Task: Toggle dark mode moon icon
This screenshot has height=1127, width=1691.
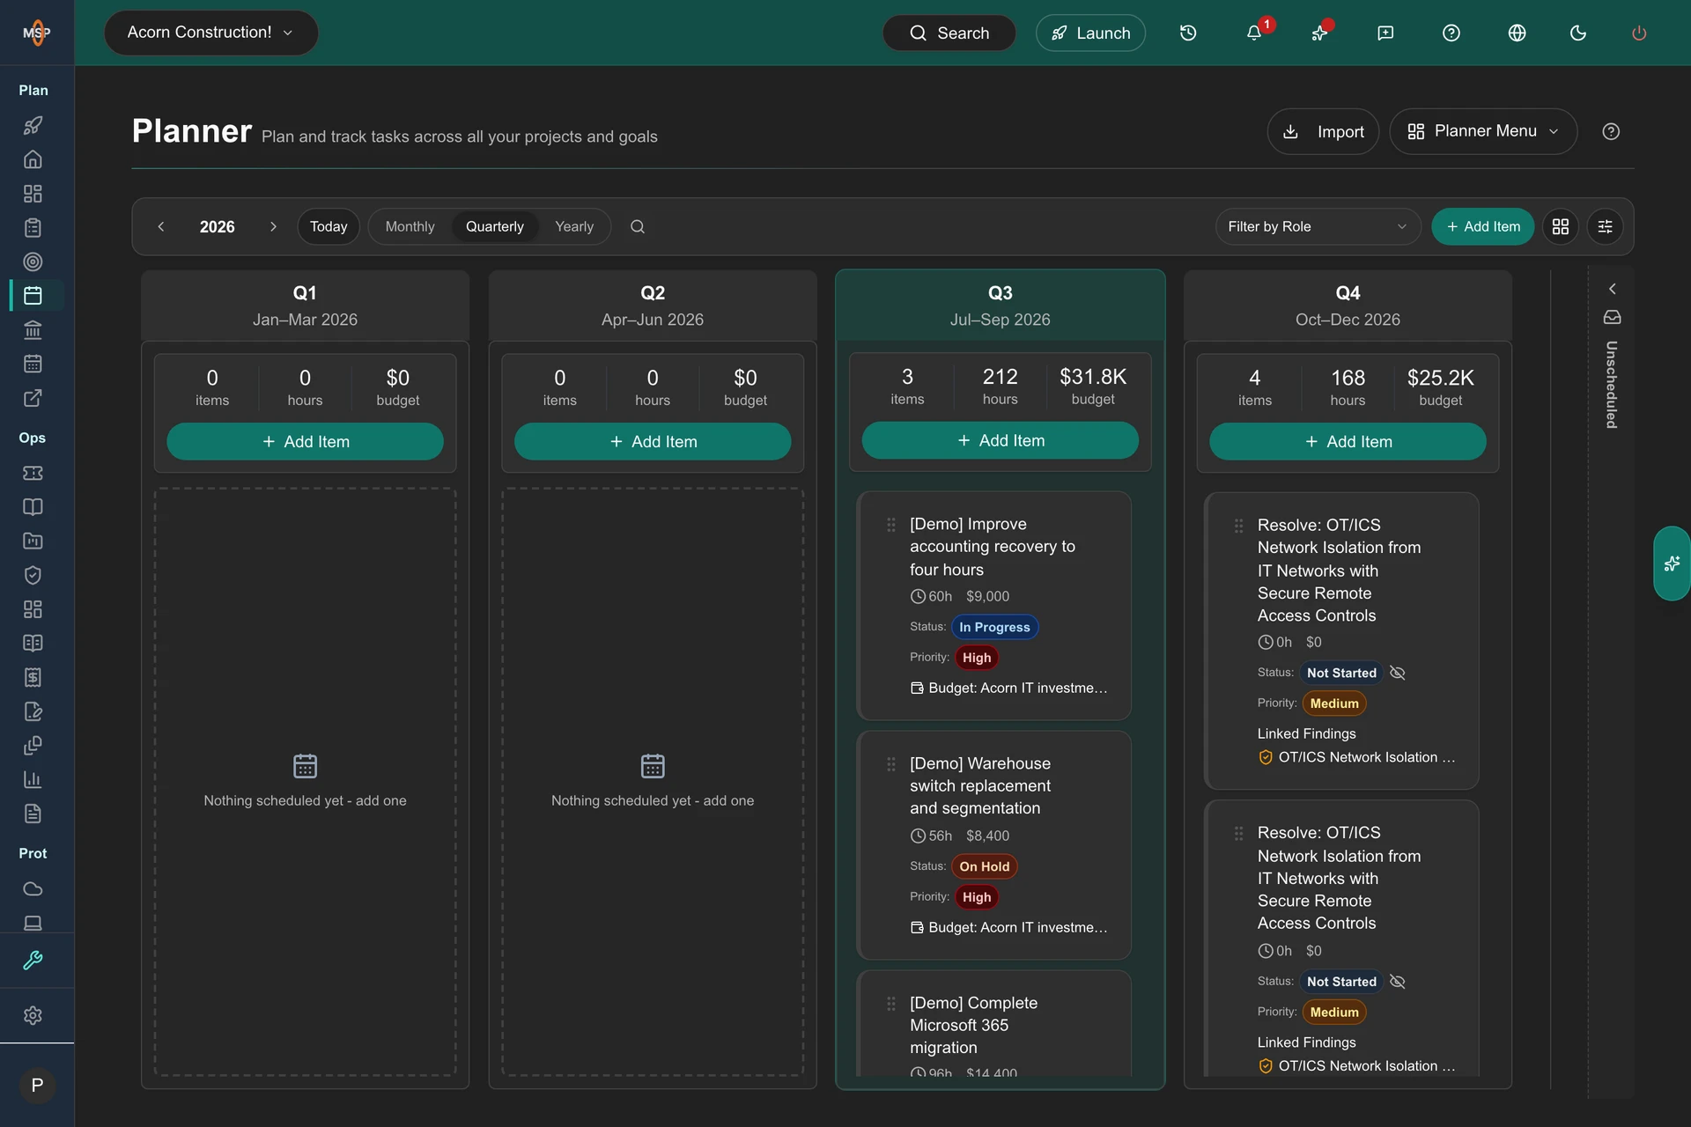Action: click(1578, 33)
